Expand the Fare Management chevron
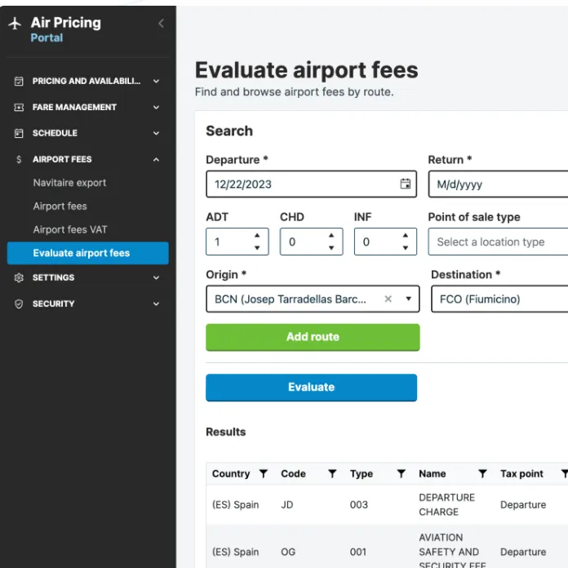 pyautogui.click(x=156, y=107)
